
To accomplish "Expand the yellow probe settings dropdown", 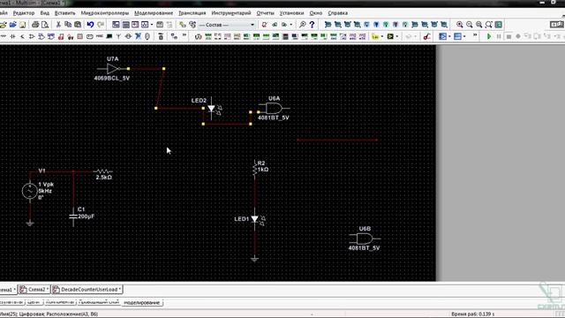I will [382, 36].
